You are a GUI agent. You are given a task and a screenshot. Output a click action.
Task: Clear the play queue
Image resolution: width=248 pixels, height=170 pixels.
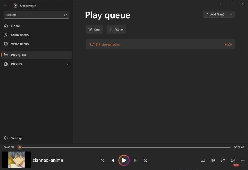tap(94, 29)
